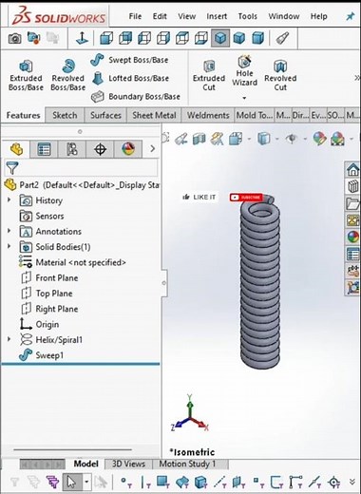Pin the menu bar with pushpin icon
Screen dimensions: 361x494
[x=351, y=16]
